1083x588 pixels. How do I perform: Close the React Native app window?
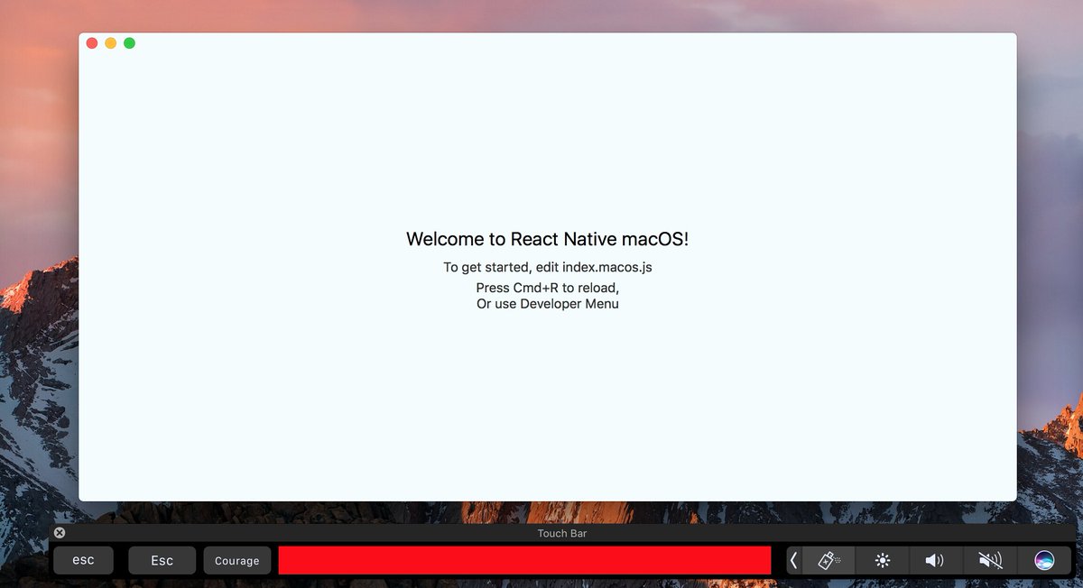point(92,43)
